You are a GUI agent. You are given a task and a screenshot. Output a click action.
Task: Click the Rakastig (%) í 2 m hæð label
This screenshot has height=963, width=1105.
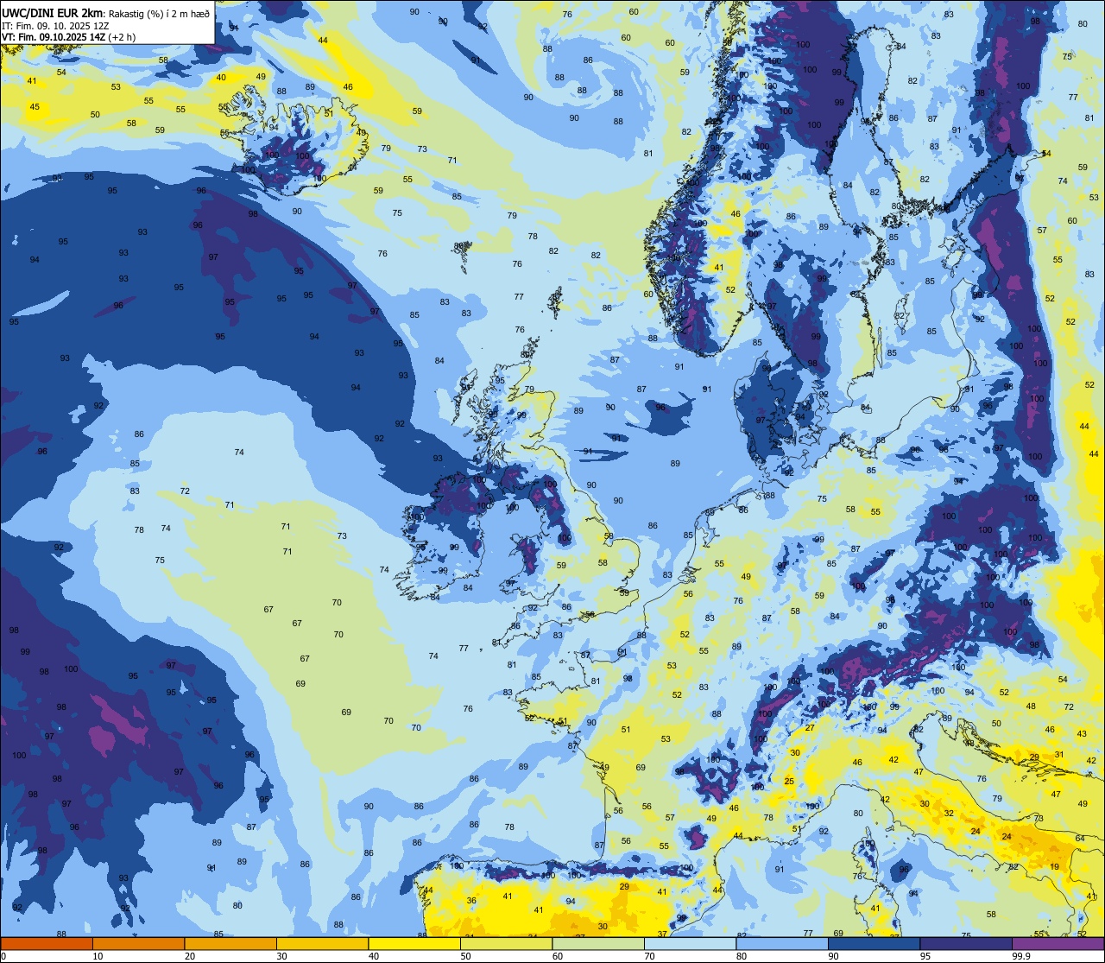(159, 13)
